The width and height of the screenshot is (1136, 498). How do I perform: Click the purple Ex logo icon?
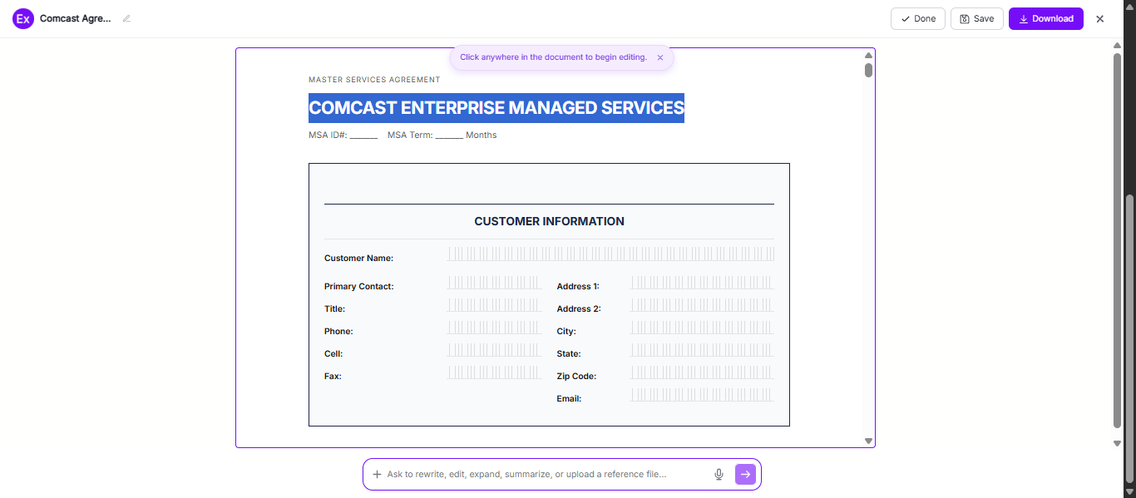tap(23, 18)
